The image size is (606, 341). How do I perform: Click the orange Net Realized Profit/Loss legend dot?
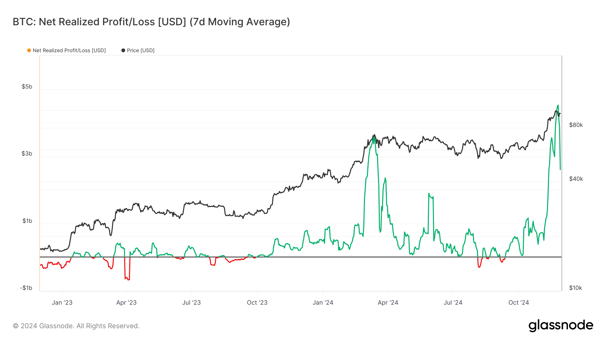coord(29,50)
